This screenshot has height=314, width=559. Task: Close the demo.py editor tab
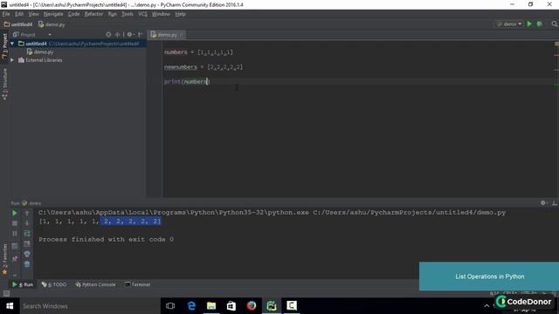click(x=182, y=35)
